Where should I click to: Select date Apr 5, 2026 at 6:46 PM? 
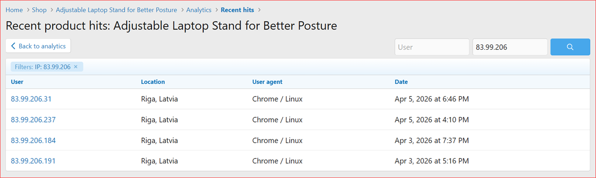point(432,99)
